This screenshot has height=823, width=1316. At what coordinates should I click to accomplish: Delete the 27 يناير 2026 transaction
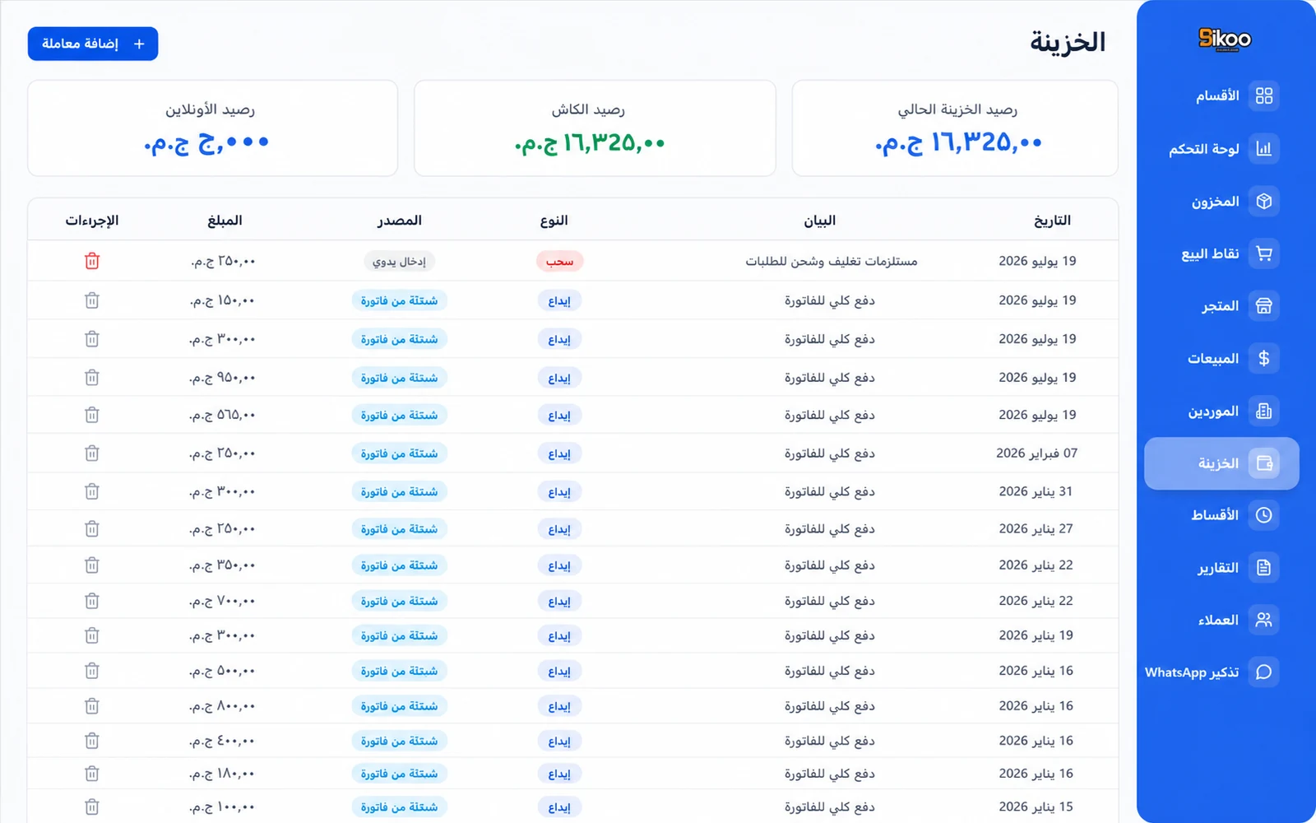click(92, 529)
